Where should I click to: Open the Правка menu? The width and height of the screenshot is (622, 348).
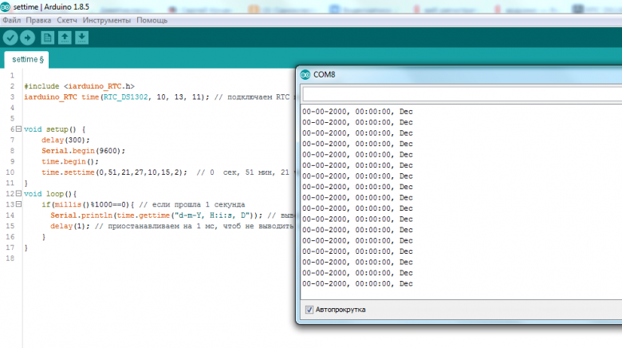pyautogui.click(x=38, y=20)
